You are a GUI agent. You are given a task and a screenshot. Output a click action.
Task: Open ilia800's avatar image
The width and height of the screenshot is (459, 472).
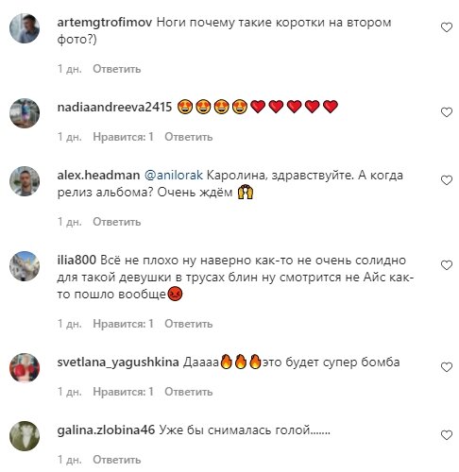click(25, 266)
